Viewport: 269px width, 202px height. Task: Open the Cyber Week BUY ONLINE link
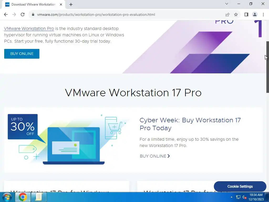155,156
